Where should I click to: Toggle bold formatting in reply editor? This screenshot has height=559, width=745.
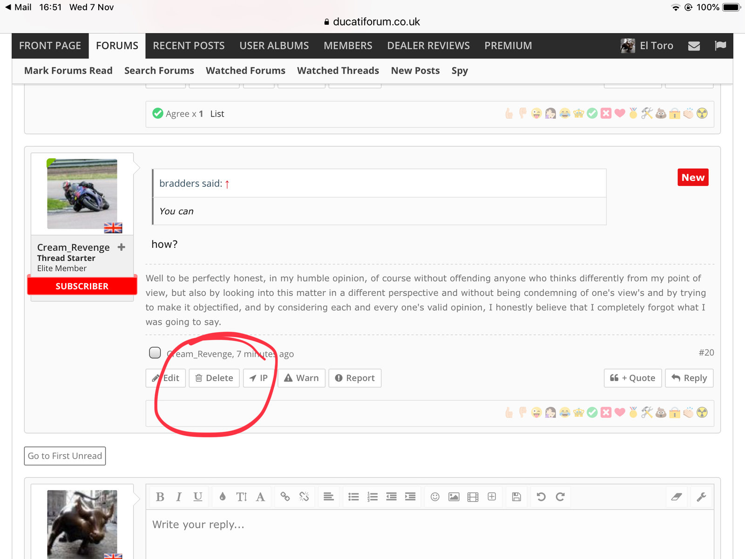click(160, 497)
